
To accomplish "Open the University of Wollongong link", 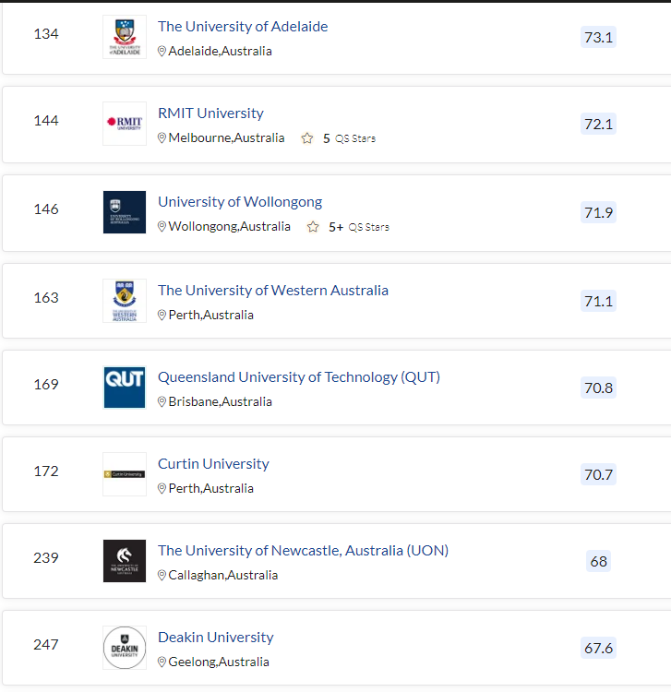I will tap(240, 202).
